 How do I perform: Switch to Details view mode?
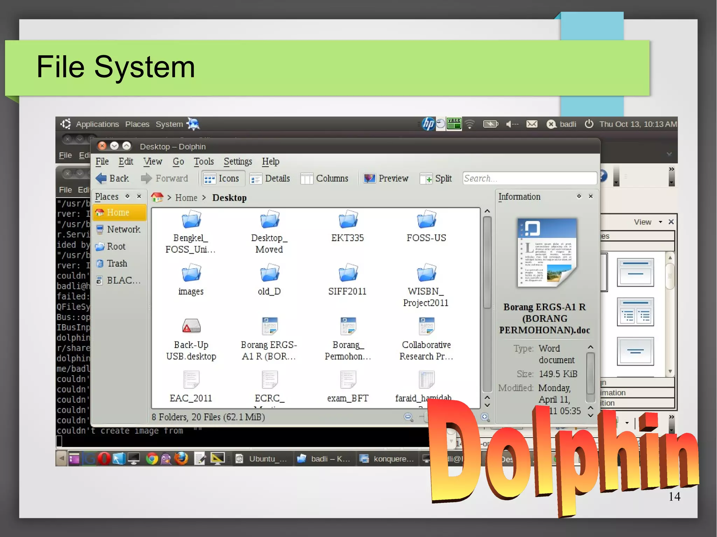click(270, 178)
